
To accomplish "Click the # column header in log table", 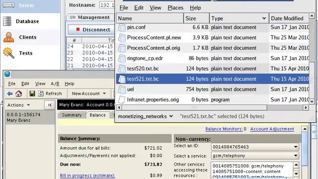I will coord(74,40).
